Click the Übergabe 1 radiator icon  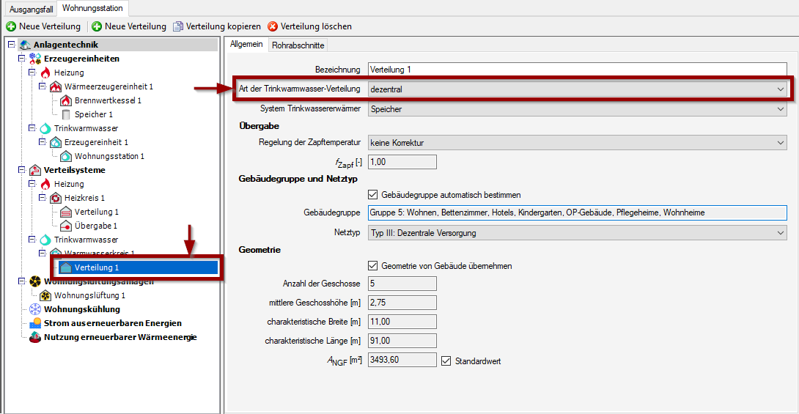(66, 226)
